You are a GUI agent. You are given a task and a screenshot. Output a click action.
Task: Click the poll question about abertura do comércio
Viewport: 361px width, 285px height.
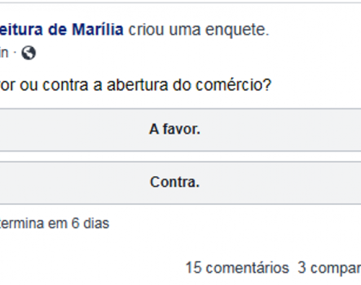click(136, 85)
